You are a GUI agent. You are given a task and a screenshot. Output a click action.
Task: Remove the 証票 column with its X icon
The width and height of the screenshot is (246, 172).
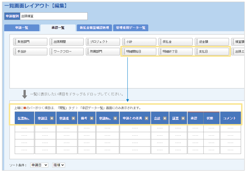(x=183, y=118)
